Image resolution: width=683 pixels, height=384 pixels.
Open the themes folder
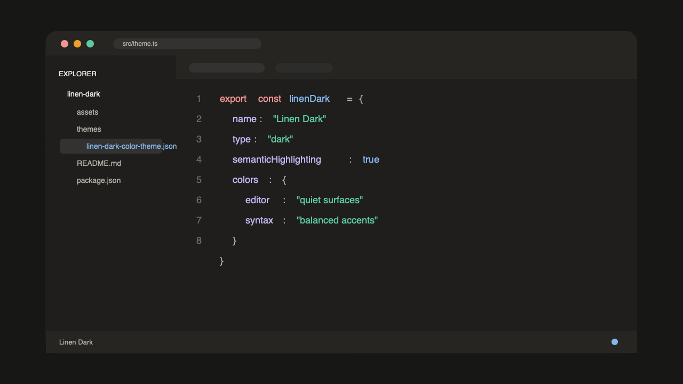point(89,129)
